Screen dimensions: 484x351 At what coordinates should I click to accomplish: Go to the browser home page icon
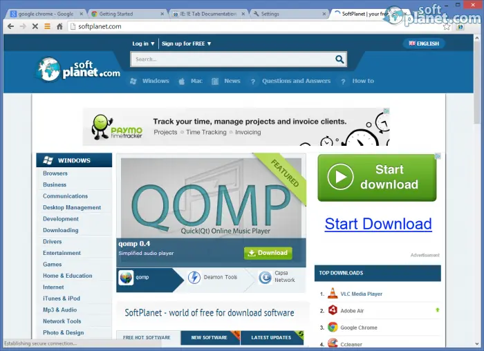click(60, 26)
